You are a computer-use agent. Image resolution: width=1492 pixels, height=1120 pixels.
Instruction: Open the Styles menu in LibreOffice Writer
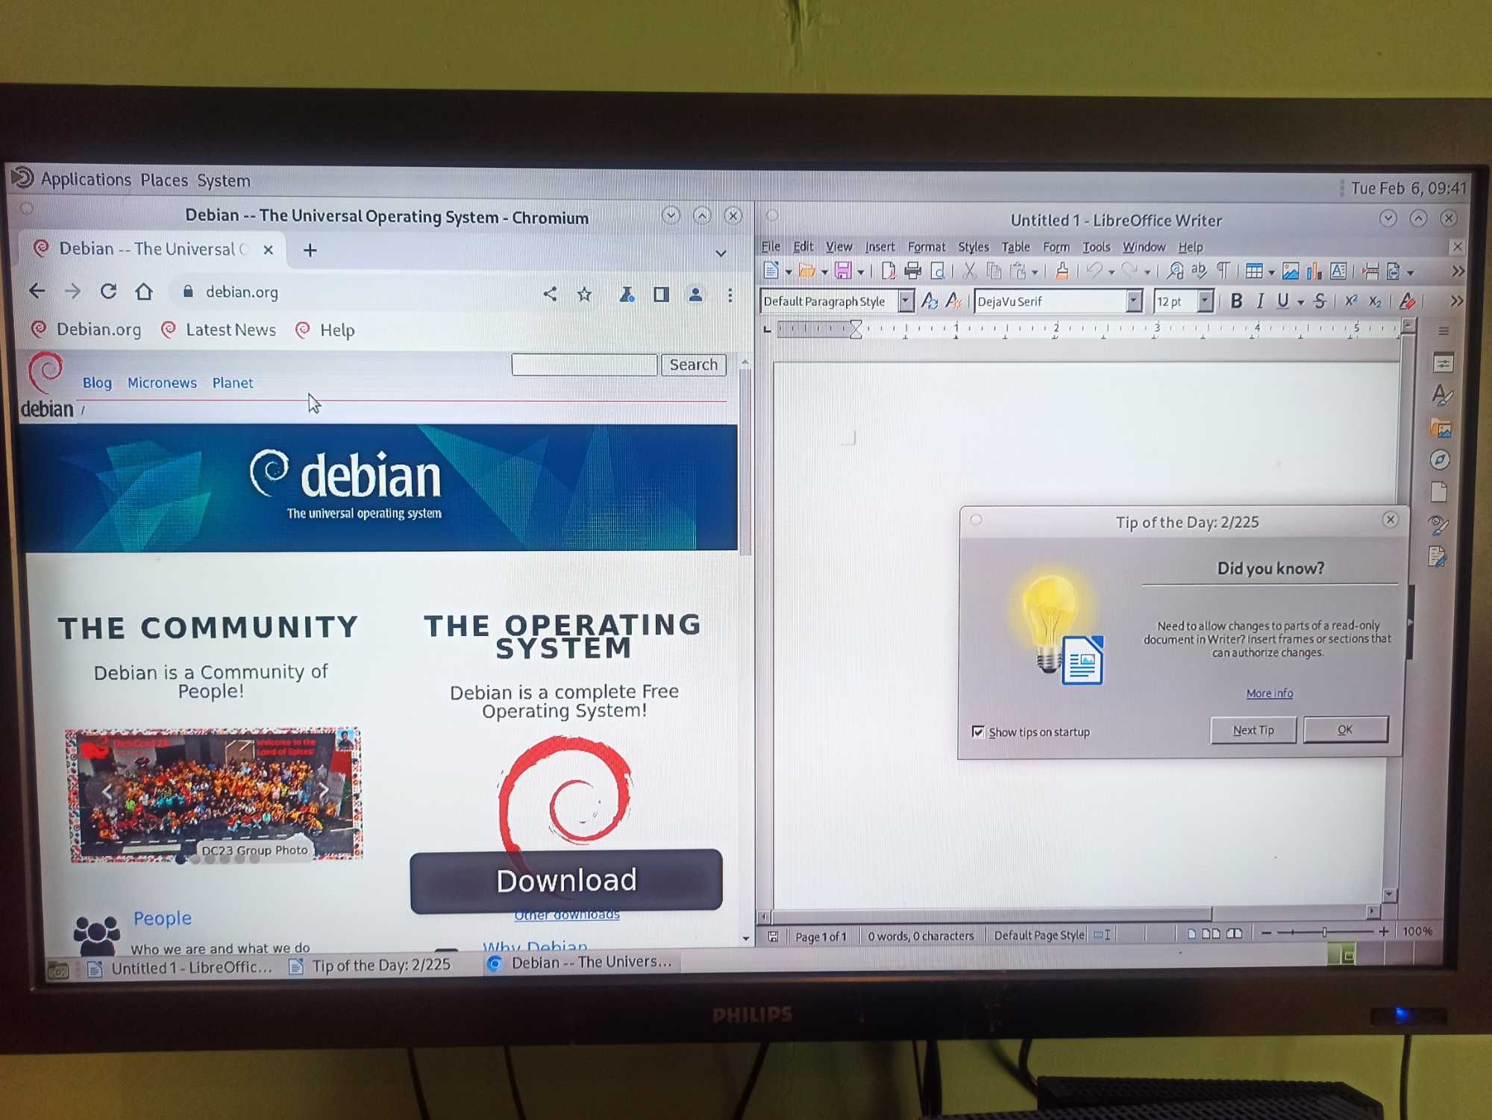(972, 246)
